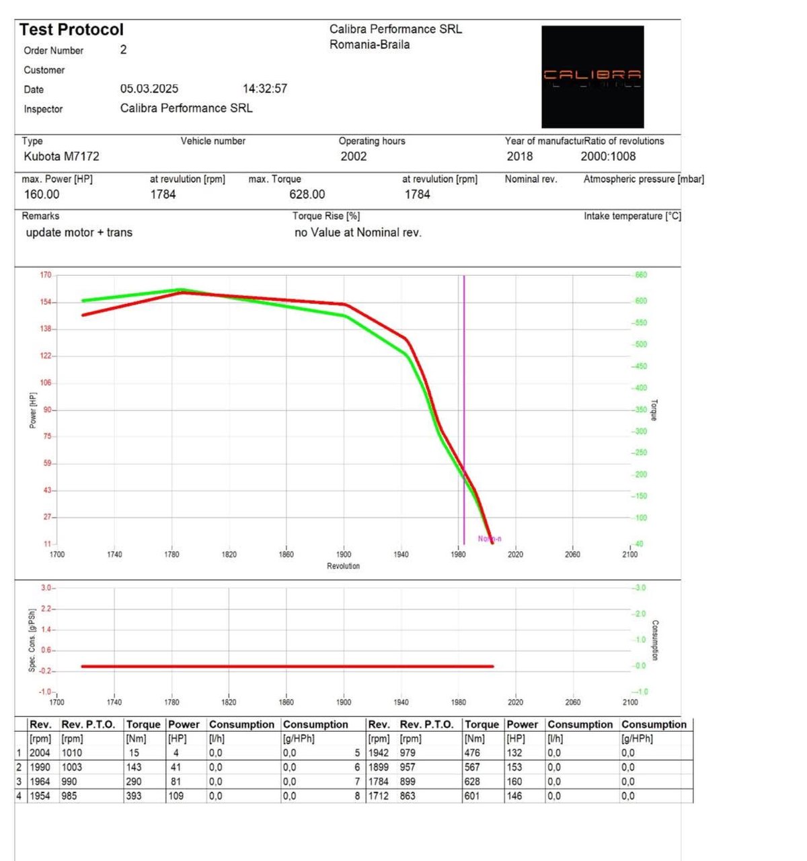Click the 'Atmospheric pressure [mbar]' label
The height and width of the screenshot is (861, 807).
coord(644,179)
